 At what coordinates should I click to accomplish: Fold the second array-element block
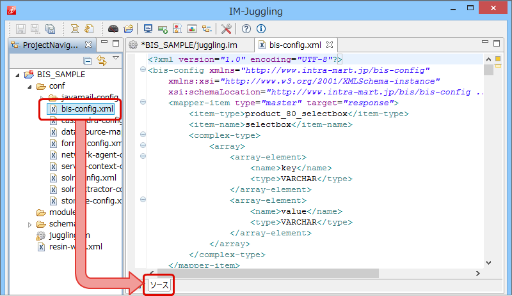click(143, 199)
